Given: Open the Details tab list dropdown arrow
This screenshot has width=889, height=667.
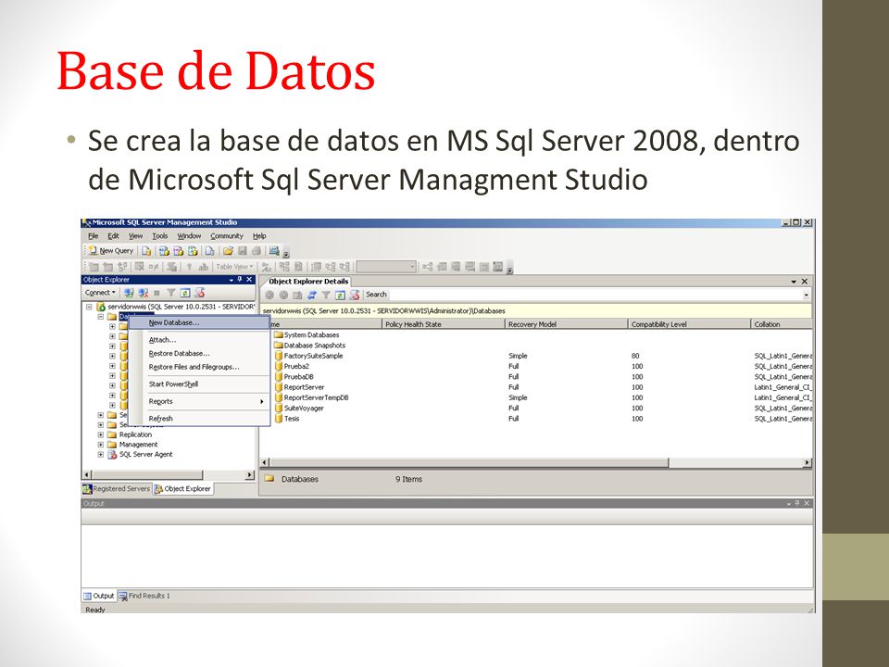Looking at the screenshot, I should (794, 282).
